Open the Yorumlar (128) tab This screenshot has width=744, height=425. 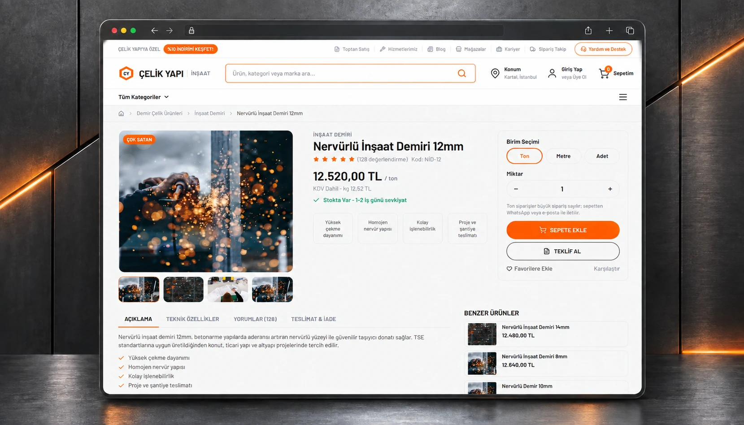click(x=255, y=319)
